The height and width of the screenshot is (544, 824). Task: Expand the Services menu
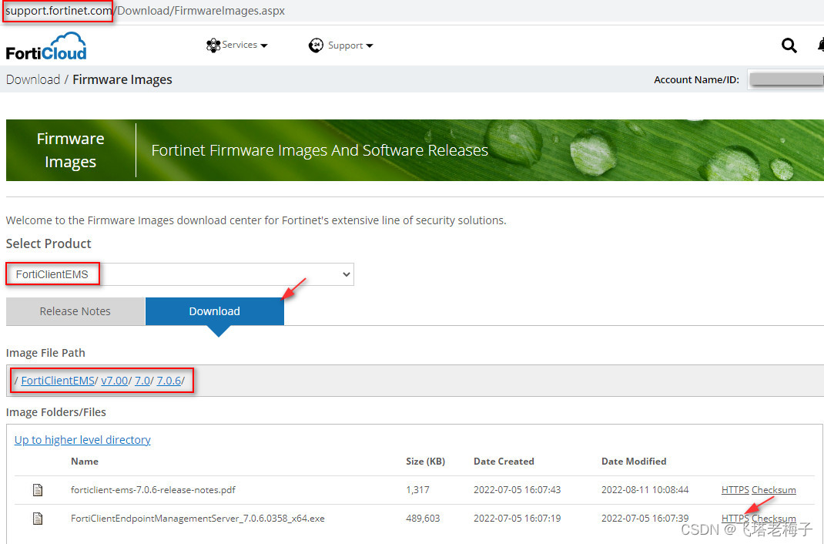(x=237, y=45)
